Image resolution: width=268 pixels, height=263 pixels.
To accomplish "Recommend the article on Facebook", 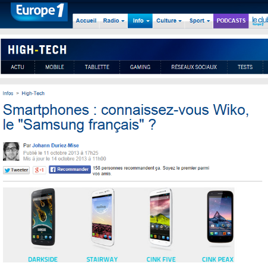I will point(70,170).
